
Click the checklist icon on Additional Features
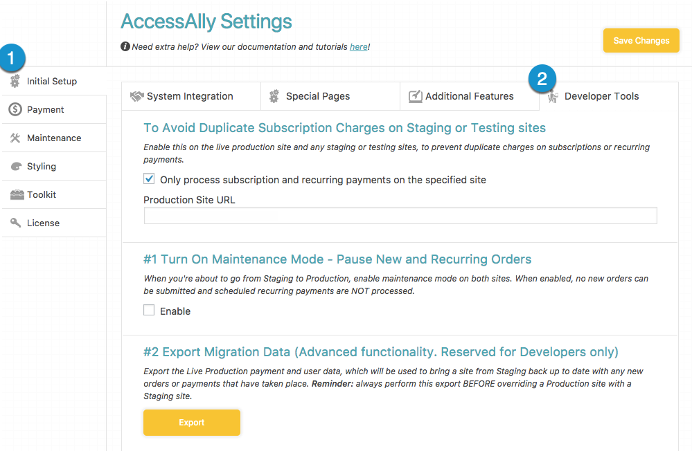tap(416, 96)
